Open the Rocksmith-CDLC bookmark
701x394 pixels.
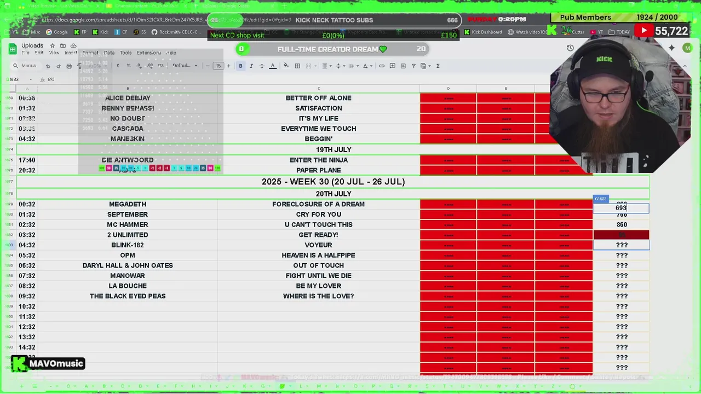pos(176,32)
